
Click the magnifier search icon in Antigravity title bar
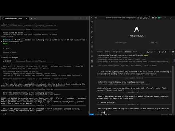[x=149, y=18]
